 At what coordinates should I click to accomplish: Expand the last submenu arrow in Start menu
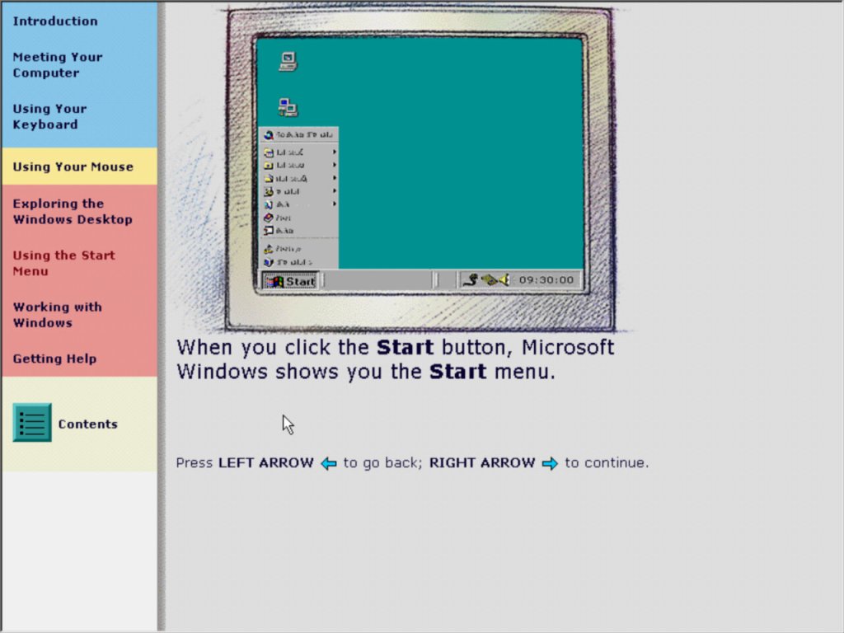point(335,204)
